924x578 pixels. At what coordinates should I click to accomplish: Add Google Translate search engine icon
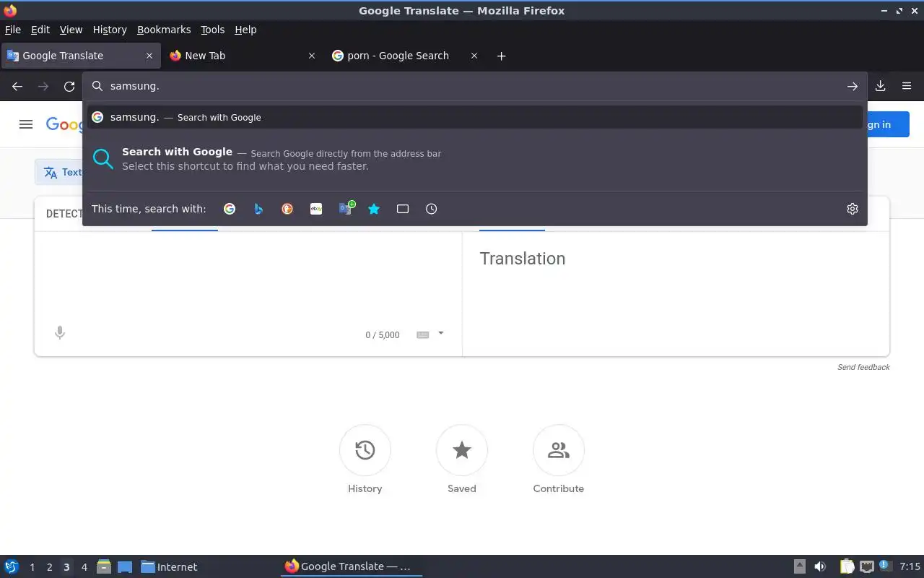point(346,209)
